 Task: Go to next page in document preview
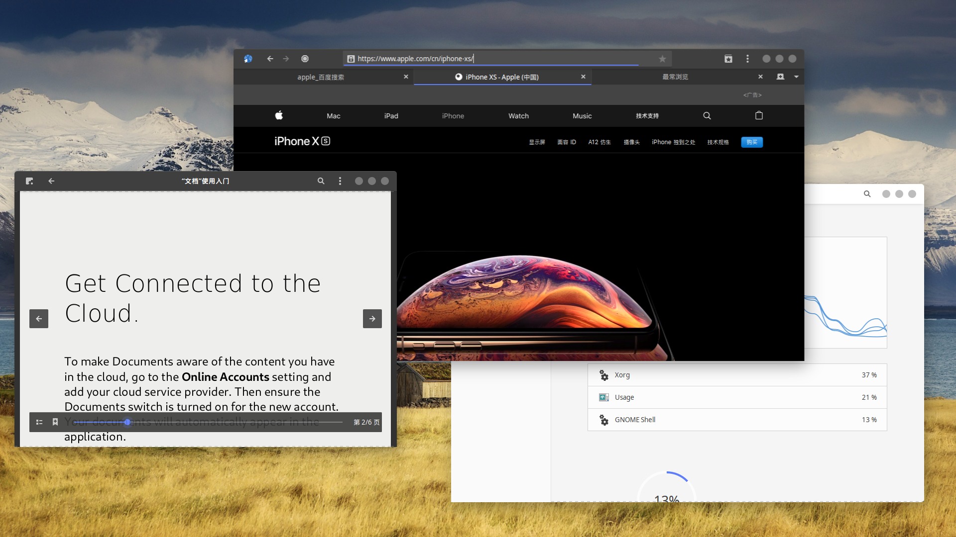tap(372, 319)
